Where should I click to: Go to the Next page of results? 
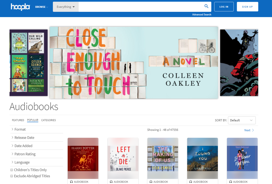tap(249, 130)
